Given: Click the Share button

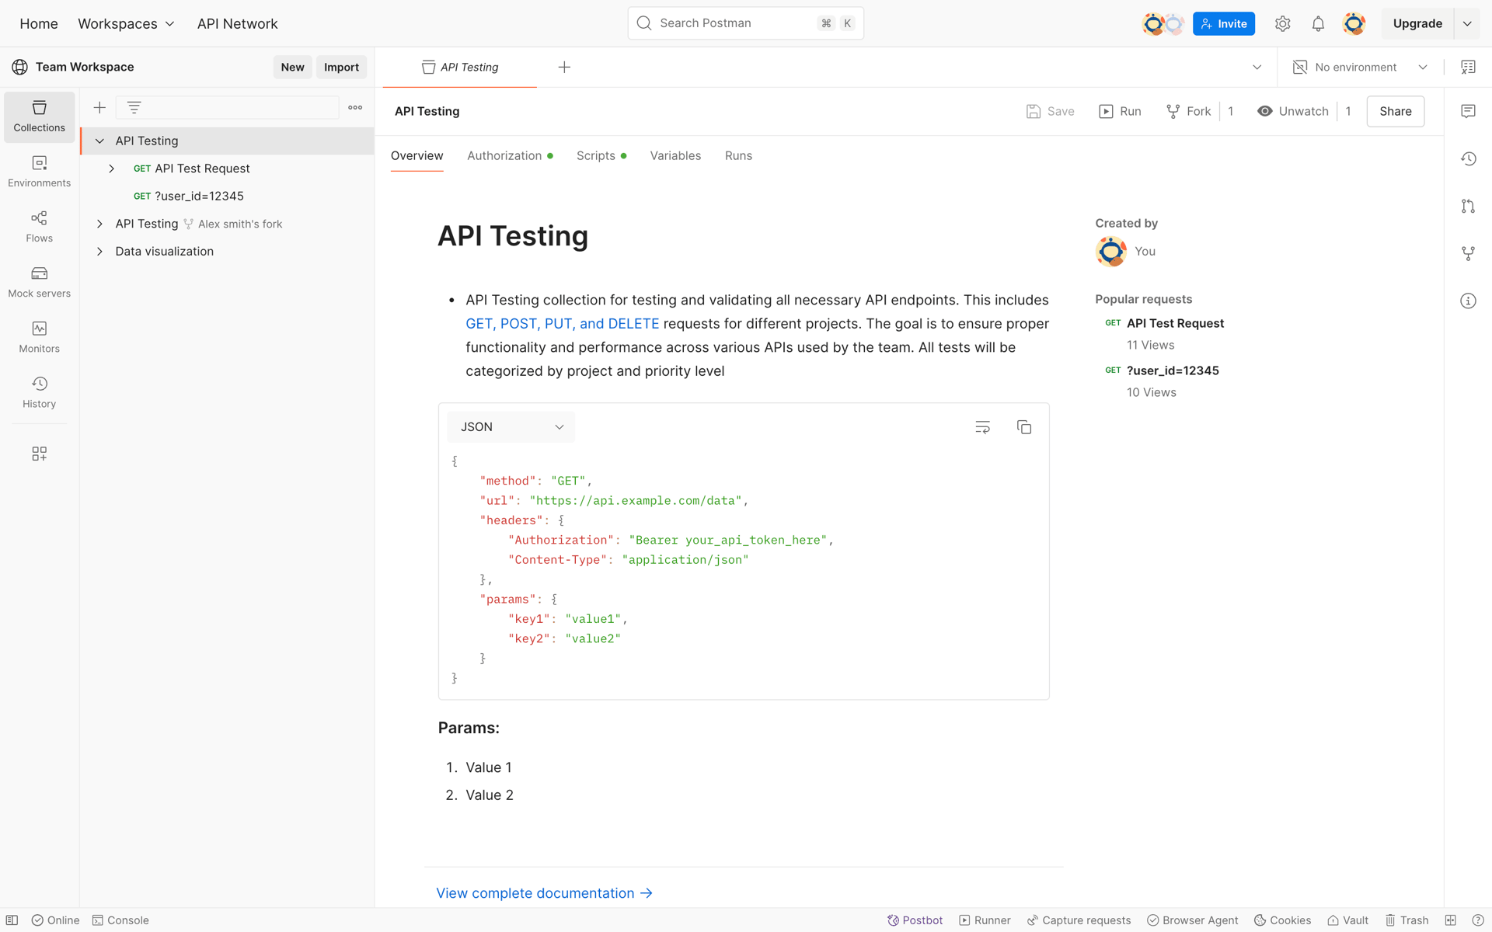Looking at the screenshot, I should pyautogui.click(x=1395, y=111).
